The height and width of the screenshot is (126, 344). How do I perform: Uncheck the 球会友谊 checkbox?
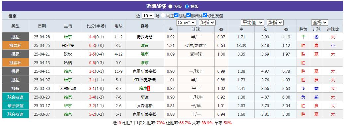(x=205, y=15)
